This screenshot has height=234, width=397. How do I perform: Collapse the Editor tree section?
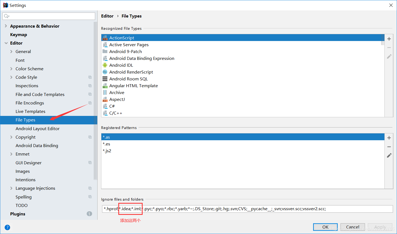coord(6,43)
